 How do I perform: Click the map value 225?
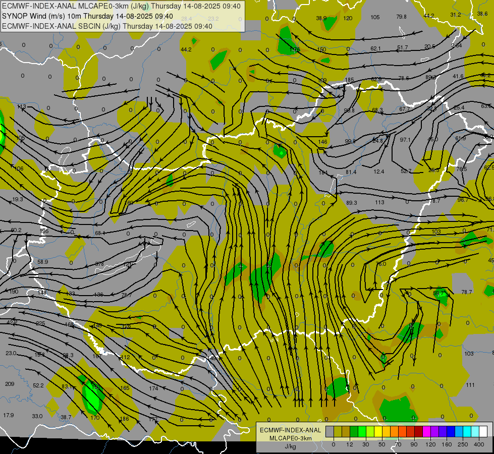40,323
